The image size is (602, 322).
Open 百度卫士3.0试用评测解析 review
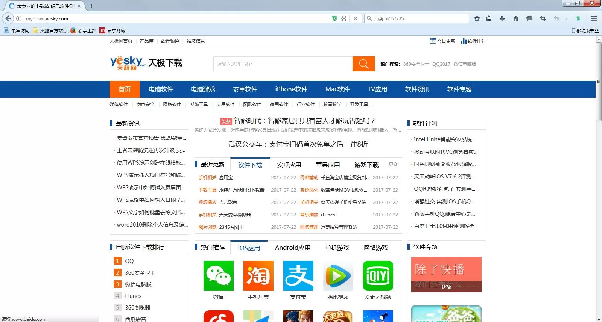tap(444, 226)
